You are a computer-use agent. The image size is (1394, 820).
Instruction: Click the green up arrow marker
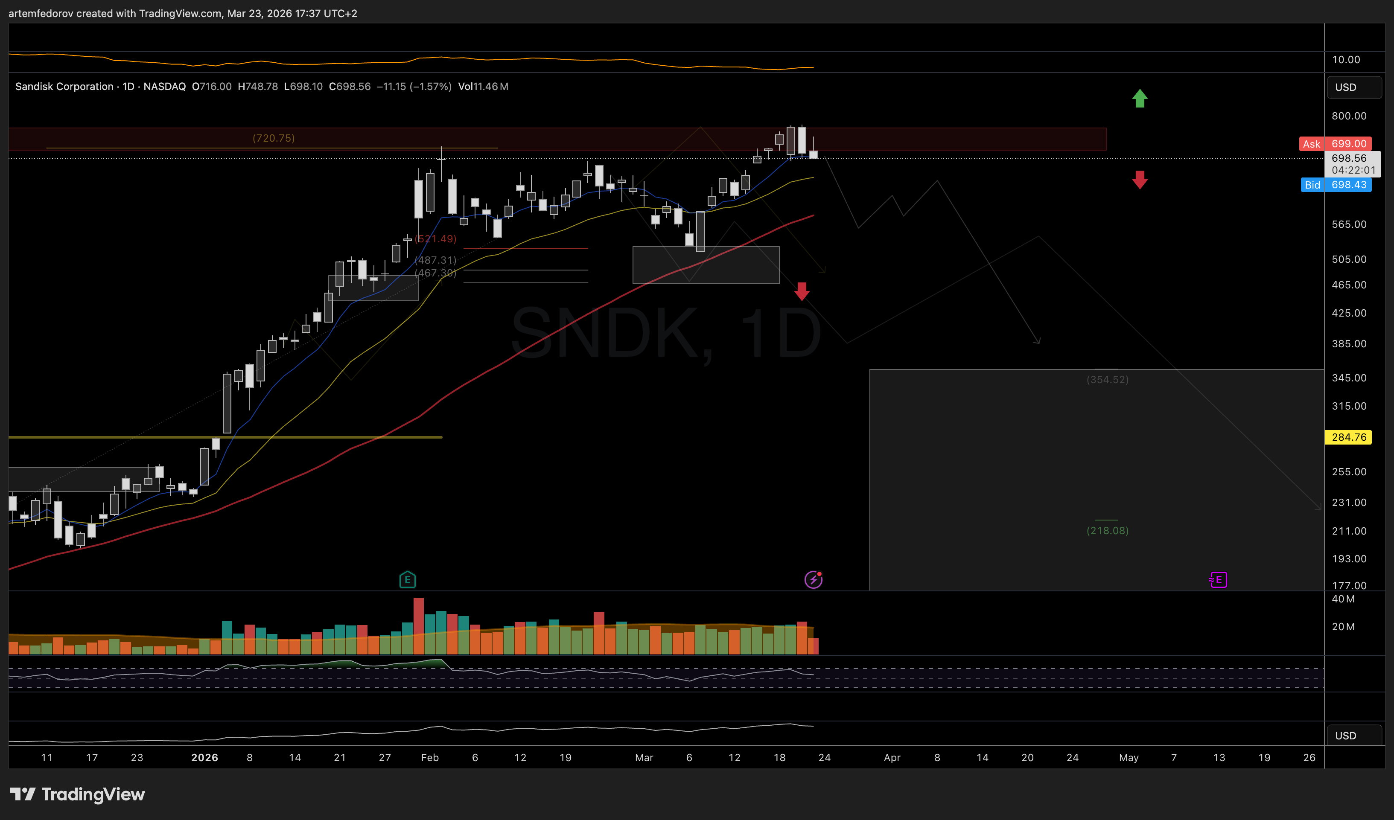click(x=1140, y=99)
